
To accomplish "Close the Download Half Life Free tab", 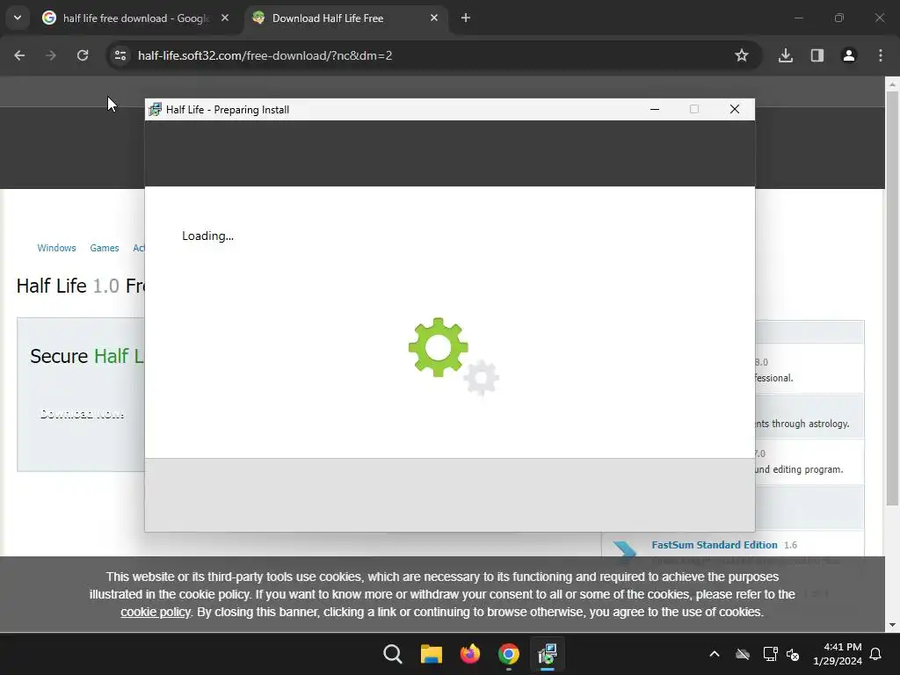I will (x=434, y=18).
